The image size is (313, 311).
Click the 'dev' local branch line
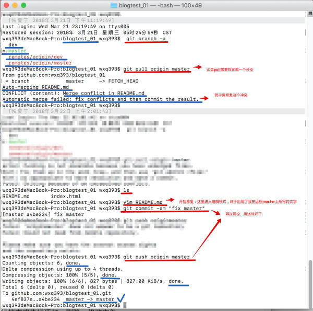click(13, 45)
